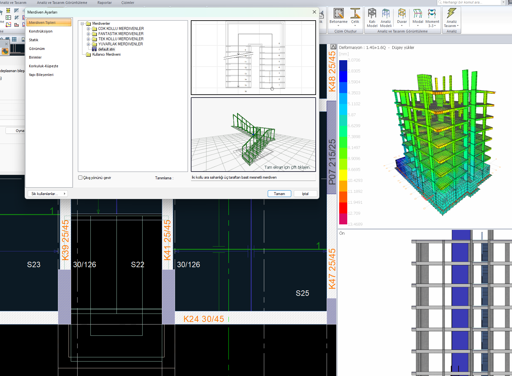Open the Korkuluk-Küpeşte settings section
The image size is (512, 376).
49,66
